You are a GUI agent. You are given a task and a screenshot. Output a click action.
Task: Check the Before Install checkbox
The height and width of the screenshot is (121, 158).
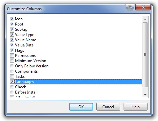point(12,92)
